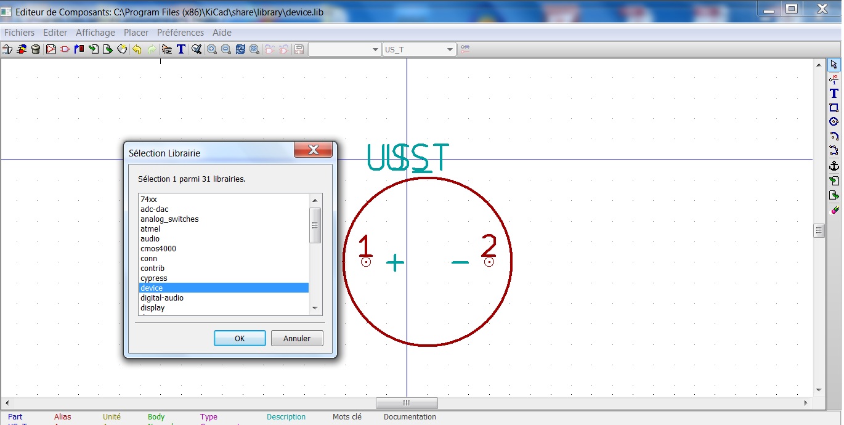Click the save to new library icon
The image size is (844, 425).
pos(122,49)
